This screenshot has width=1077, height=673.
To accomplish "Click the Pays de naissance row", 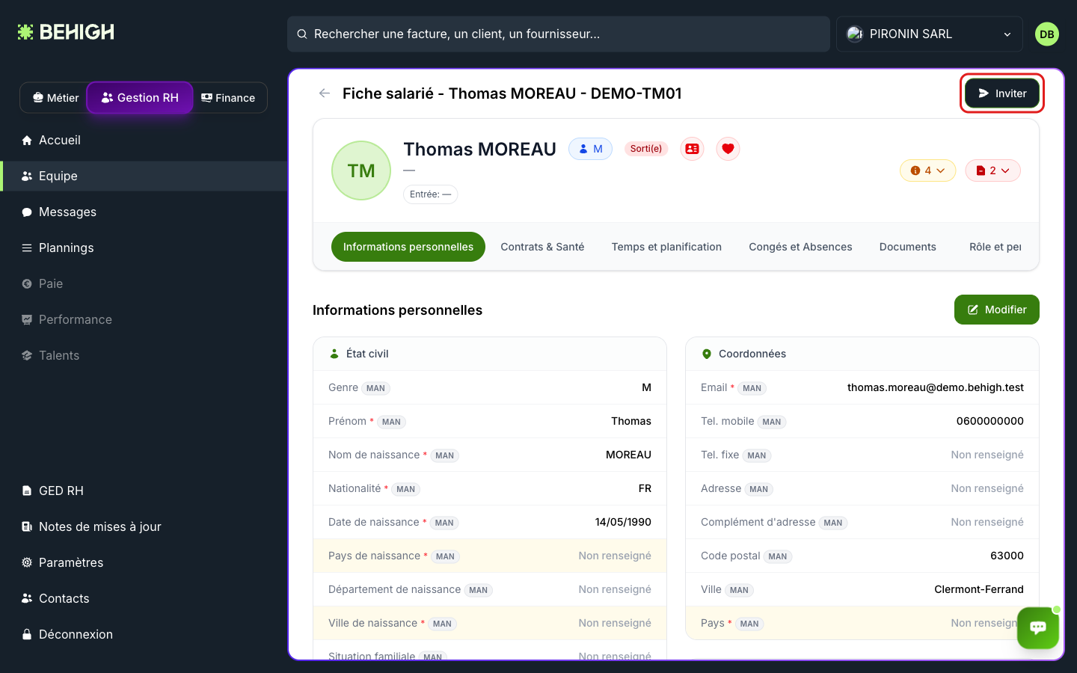I will [490, 556].
